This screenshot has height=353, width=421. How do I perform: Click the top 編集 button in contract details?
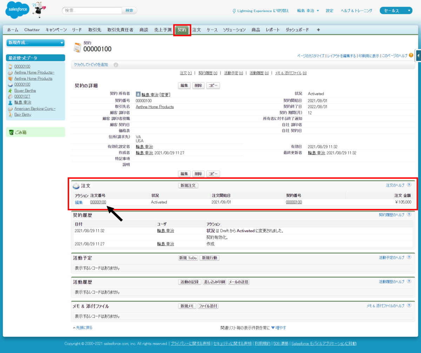point(184,86)
